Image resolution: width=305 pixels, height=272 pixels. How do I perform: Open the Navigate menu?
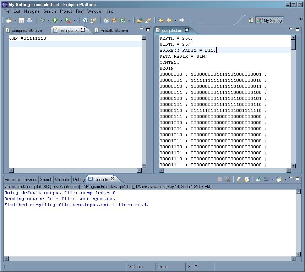coord(32,11)
